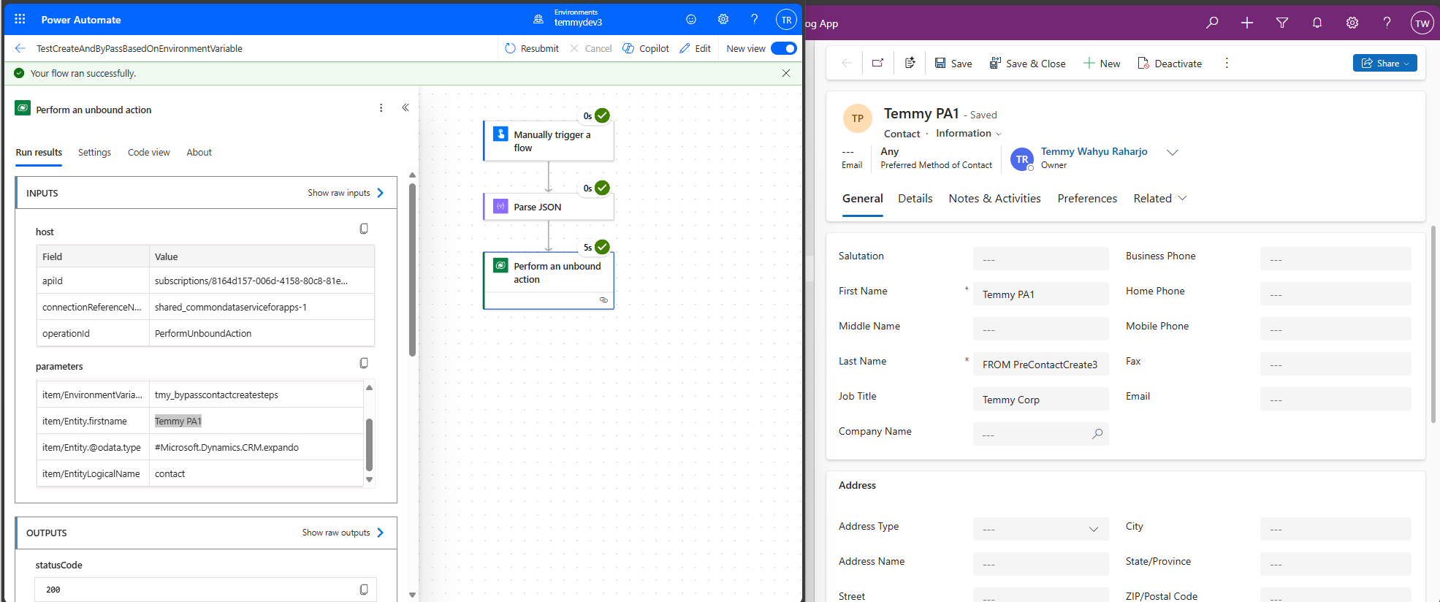The image size is (1440, 602).
Task: Open the Environments picker icon
Action: point(538,20)
